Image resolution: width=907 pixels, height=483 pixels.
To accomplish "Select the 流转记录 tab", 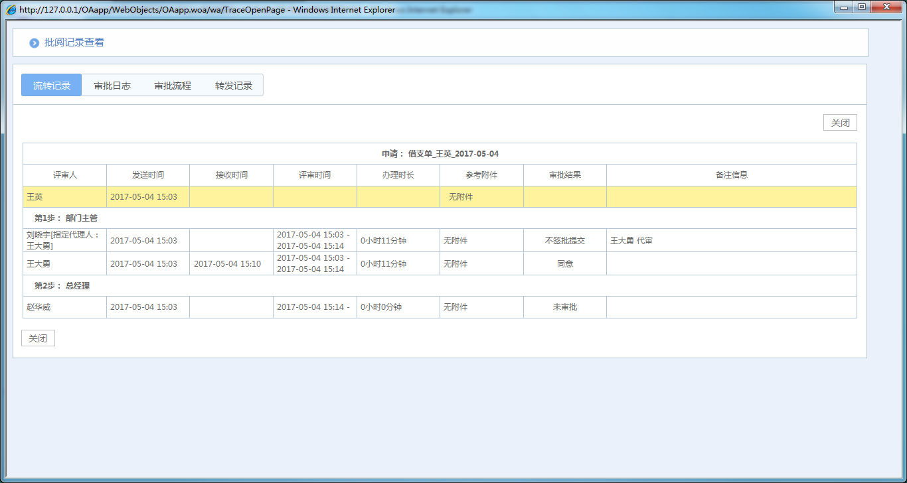I will click(x=52, y=86).
